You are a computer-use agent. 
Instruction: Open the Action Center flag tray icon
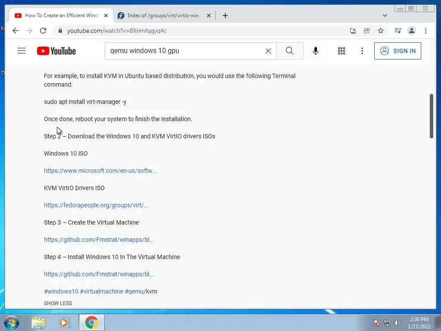pos(376,323)
